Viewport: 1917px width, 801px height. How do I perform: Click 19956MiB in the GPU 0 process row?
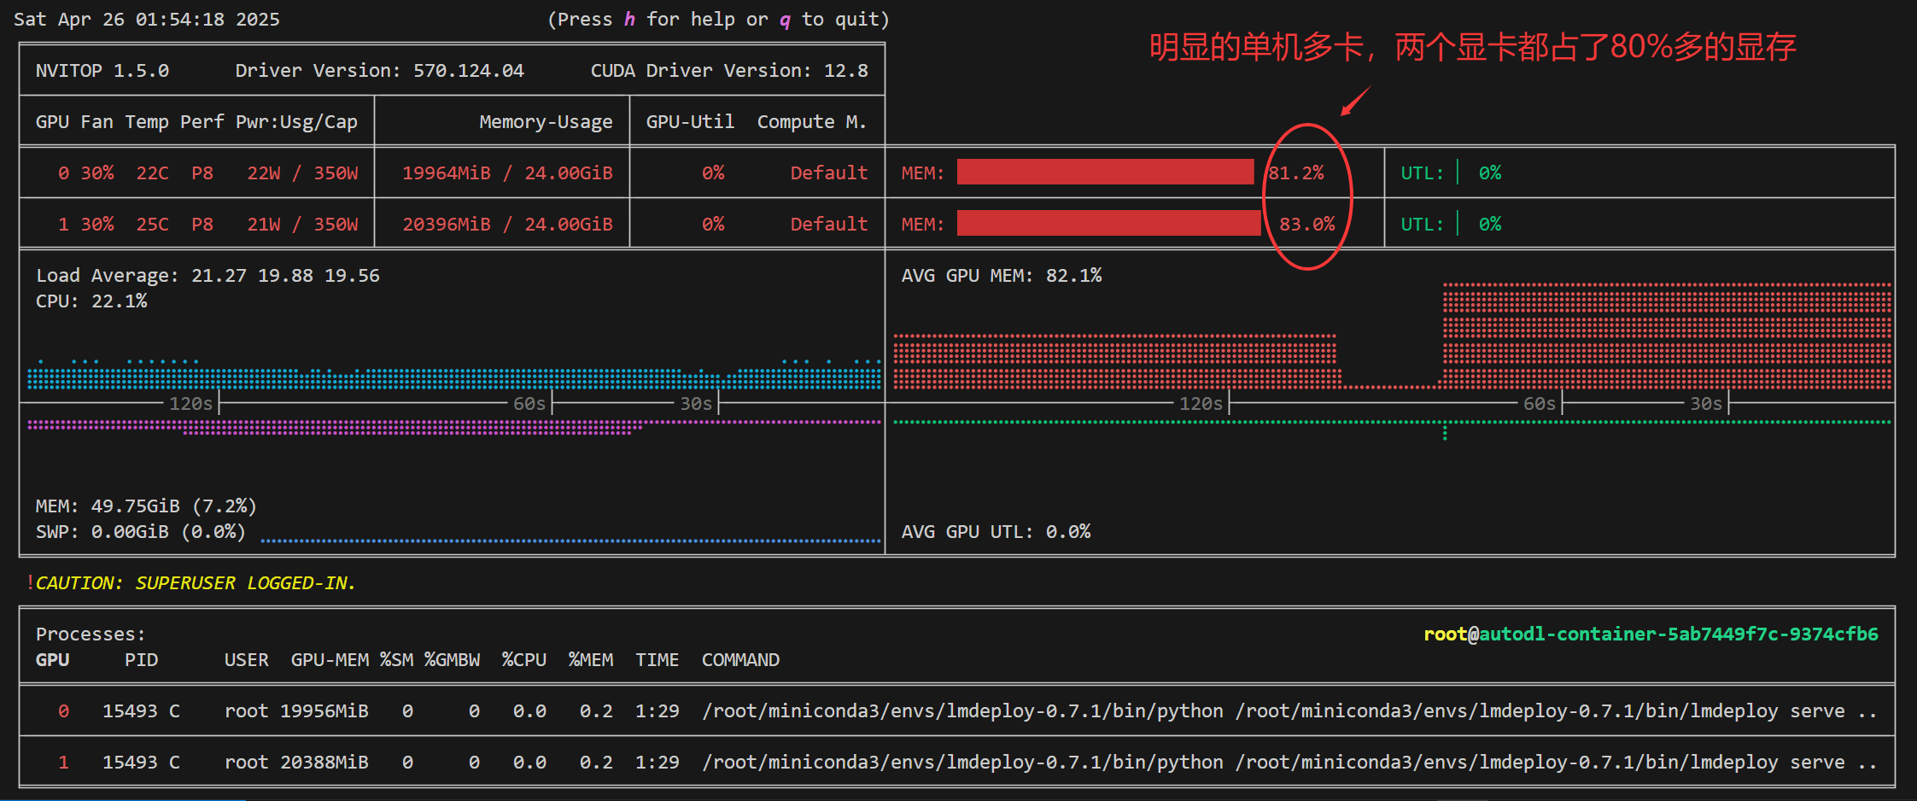tap(324, 710)
